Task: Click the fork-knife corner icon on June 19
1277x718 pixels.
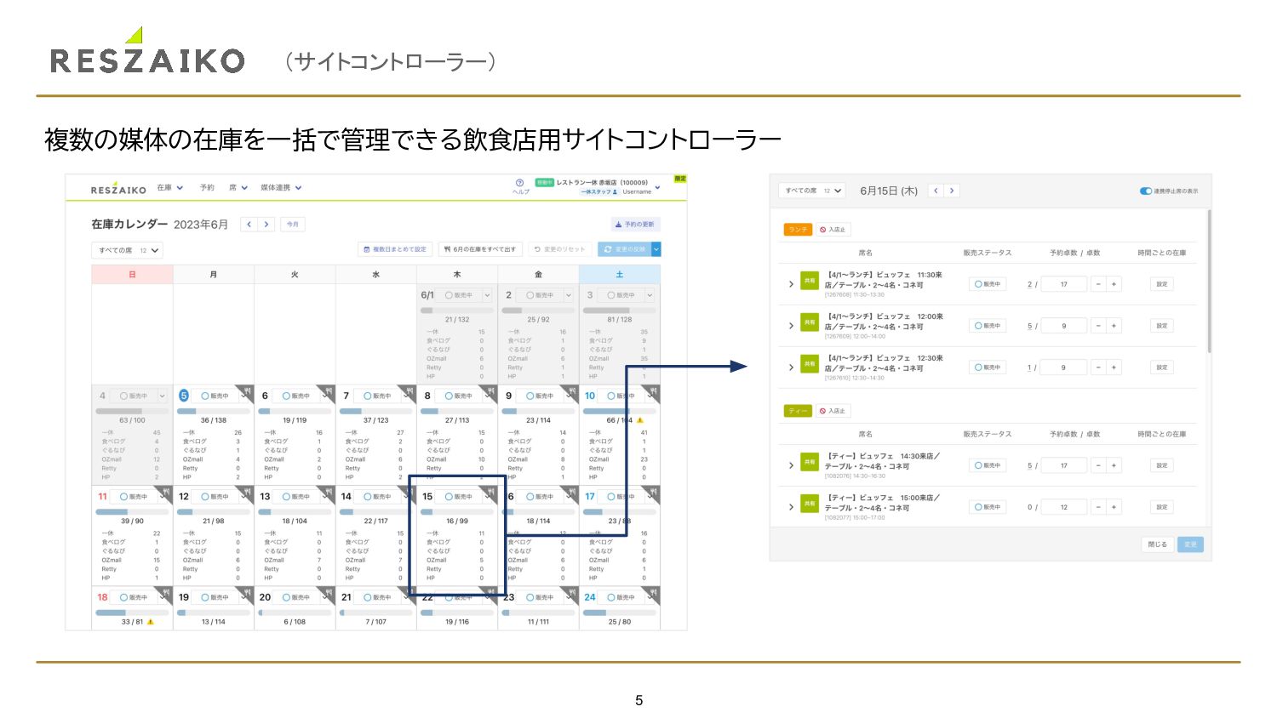Action: click(x=247, y=593)
